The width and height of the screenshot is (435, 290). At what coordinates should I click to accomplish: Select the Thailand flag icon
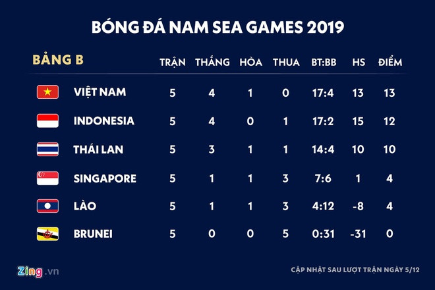coord(47,150)
